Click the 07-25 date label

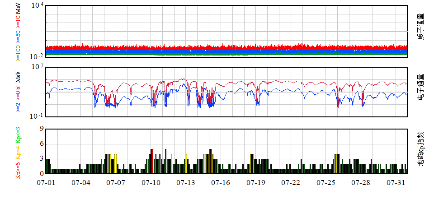click(x=325, y=183)
